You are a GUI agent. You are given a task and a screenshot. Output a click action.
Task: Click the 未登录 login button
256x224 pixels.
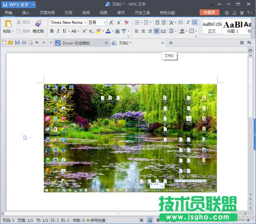click(x=209, y=13)
